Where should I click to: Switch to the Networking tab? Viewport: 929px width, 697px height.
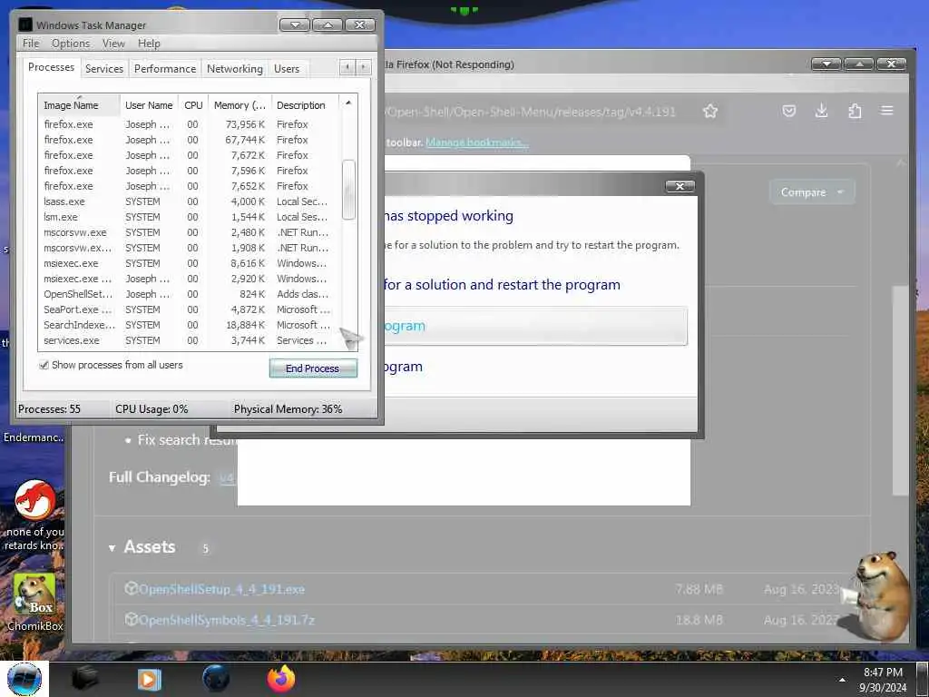235,69
